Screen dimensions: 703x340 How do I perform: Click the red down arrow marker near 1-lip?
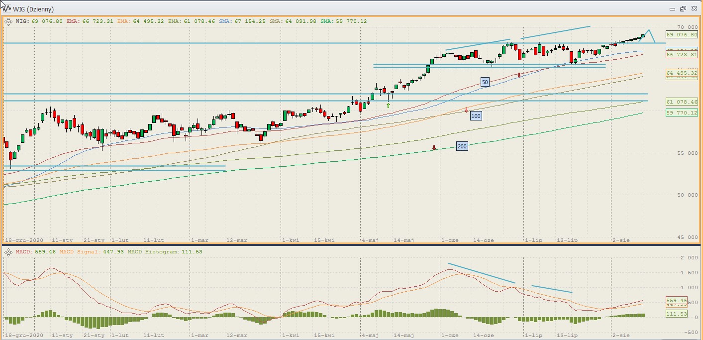coord(519,75)
